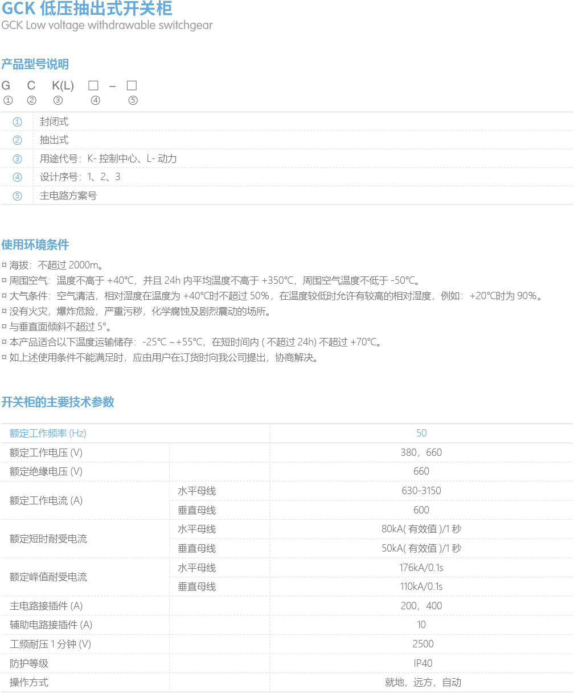This screenshot has height=693, width=574.
Task: Select the line starting with "大气条件：空气清洁"
Action: point(273,296)
